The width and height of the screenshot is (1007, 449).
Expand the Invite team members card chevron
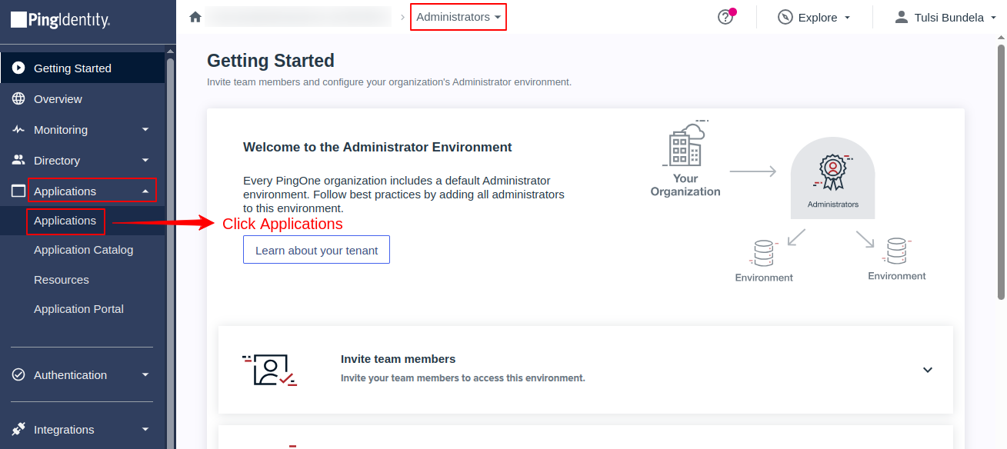click(x=928, y=370)
